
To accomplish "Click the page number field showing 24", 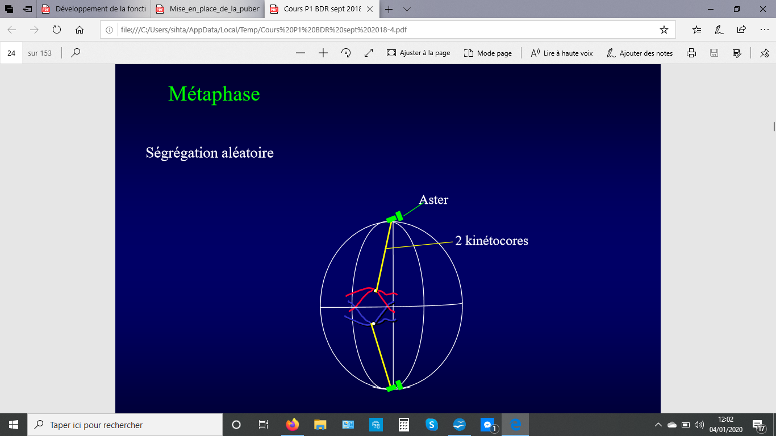I will point(11,53).
